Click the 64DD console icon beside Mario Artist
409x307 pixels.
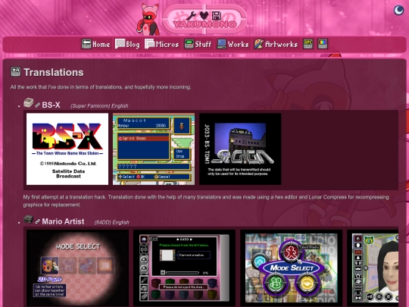coord(29,219)
